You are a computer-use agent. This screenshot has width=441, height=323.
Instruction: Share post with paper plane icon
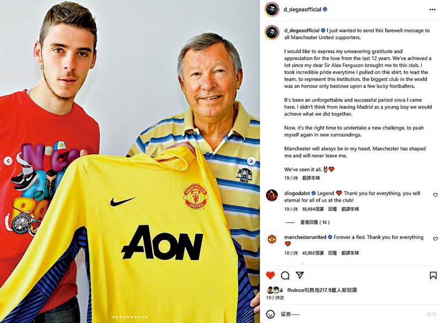[x=300, y=275]
